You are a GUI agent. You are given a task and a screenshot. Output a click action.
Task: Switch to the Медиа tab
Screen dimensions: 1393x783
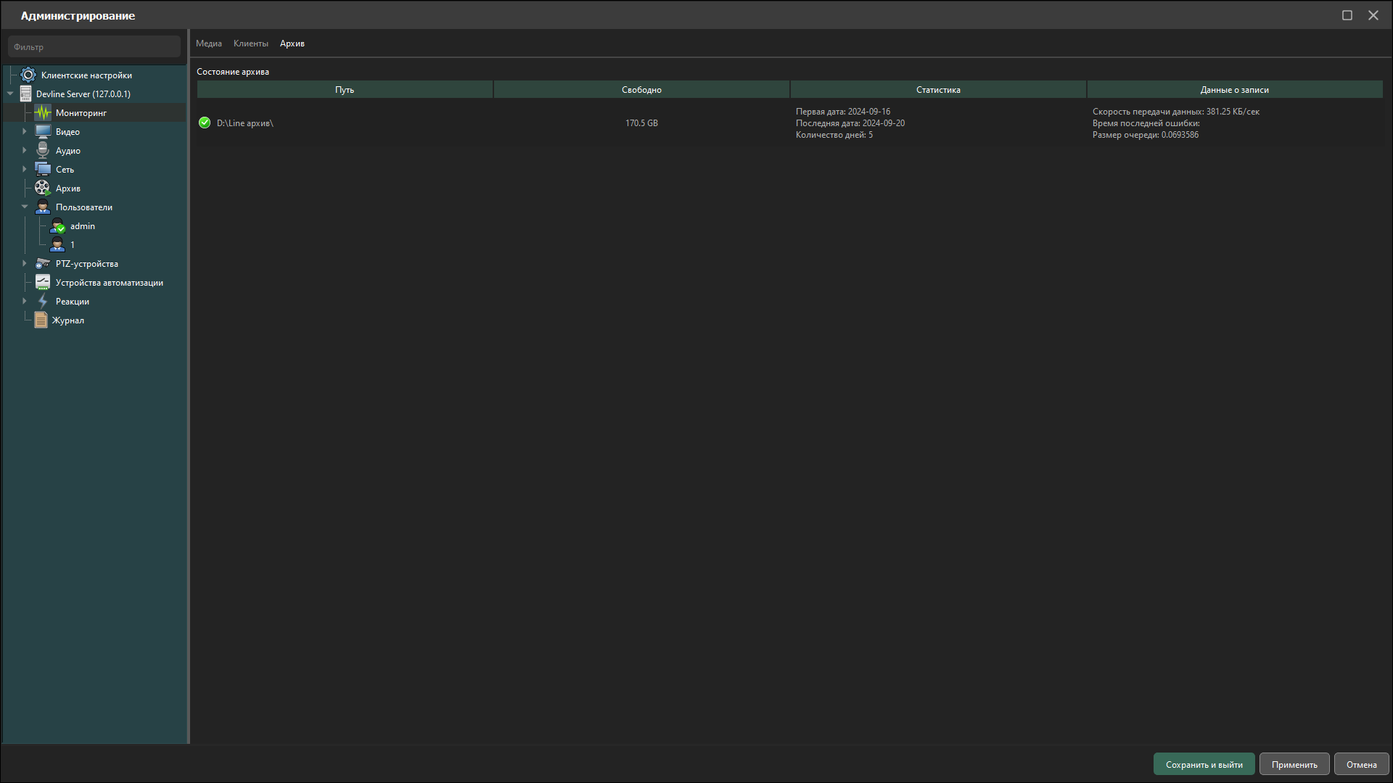pyautogui.click(x=209, y=43)
